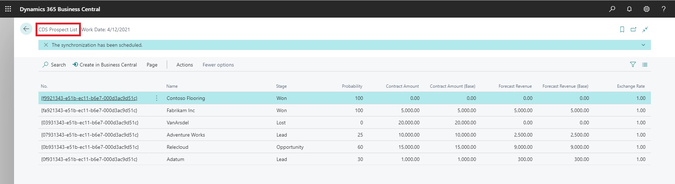Toggle the filter pane funnel icon
The image size is (675, 184).
[x=633, y=65]
